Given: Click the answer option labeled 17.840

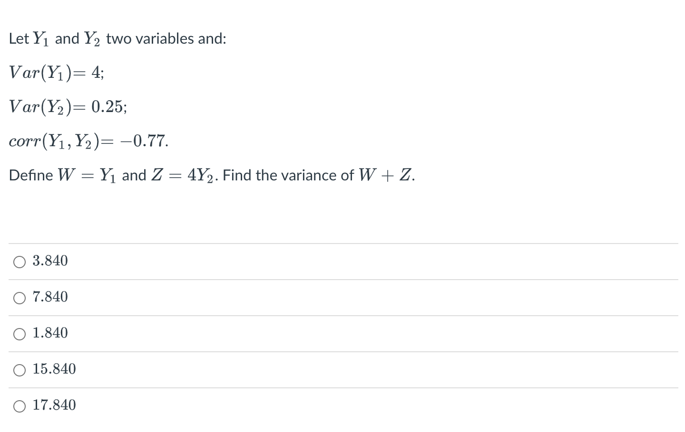Looking at the screenshot, I should coord(54,405).
